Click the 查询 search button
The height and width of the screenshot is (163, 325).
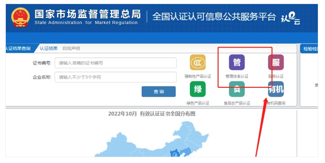point(159,92)
